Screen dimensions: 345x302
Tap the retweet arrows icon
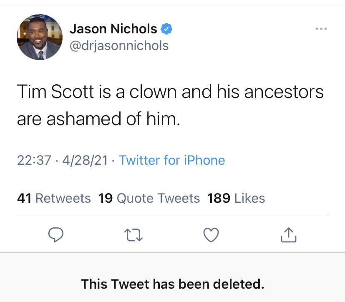tap(133, 235)
